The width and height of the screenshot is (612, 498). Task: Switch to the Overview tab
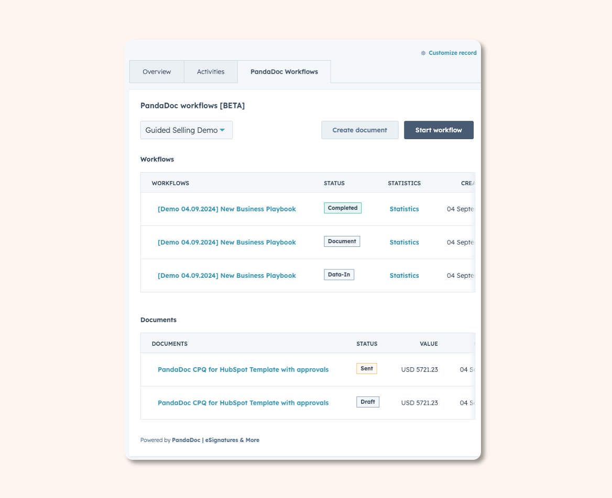coord(157,72)
